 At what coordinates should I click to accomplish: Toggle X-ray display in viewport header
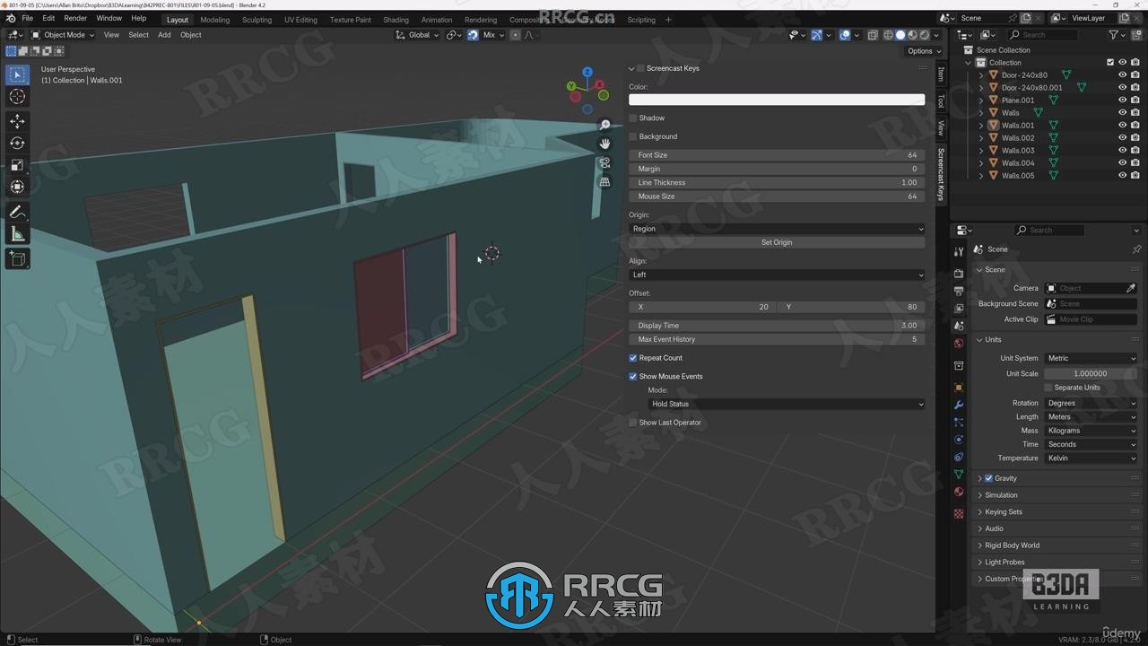873,35
